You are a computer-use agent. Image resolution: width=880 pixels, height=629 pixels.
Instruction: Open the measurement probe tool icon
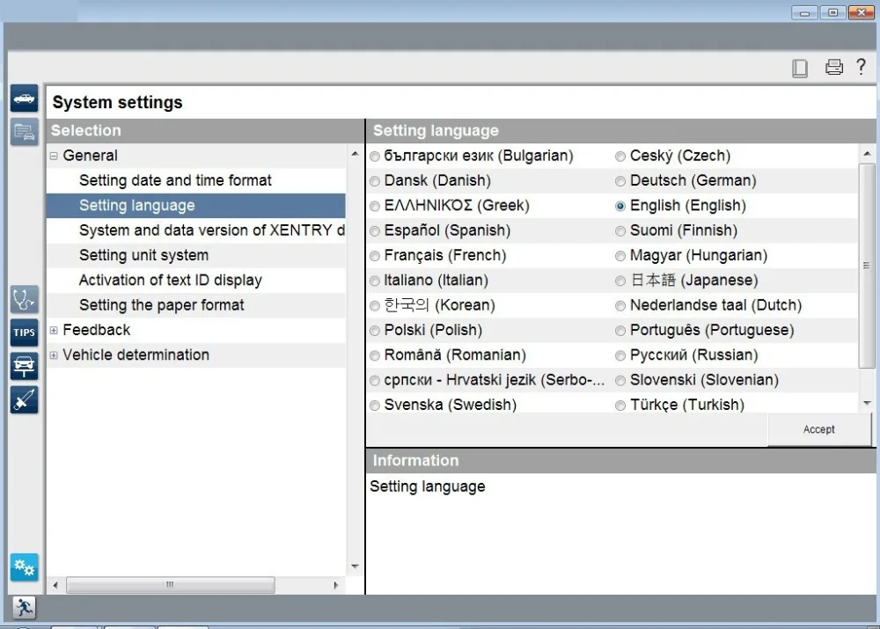pos(24,399)
